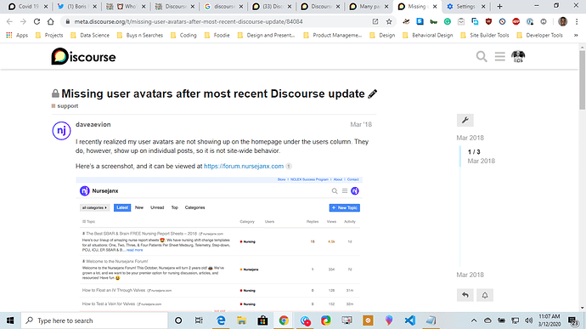Click the Windows taskbar search box
Image resolution: width=586 pixels, height=329 pixels.
(94, 320)
